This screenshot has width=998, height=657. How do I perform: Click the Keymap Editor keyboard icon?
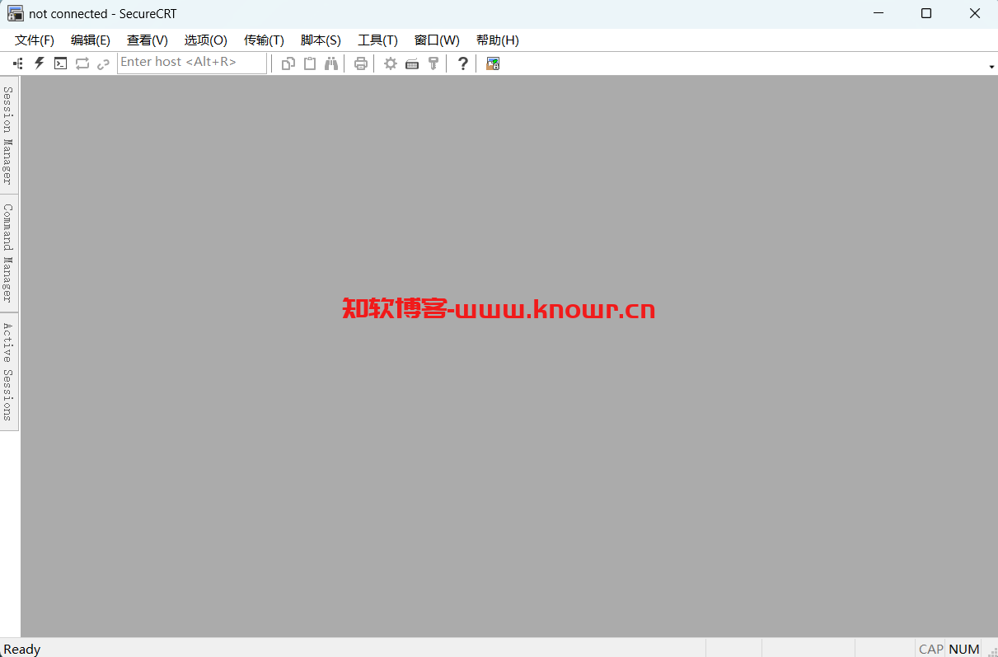[x=412, y=63]
